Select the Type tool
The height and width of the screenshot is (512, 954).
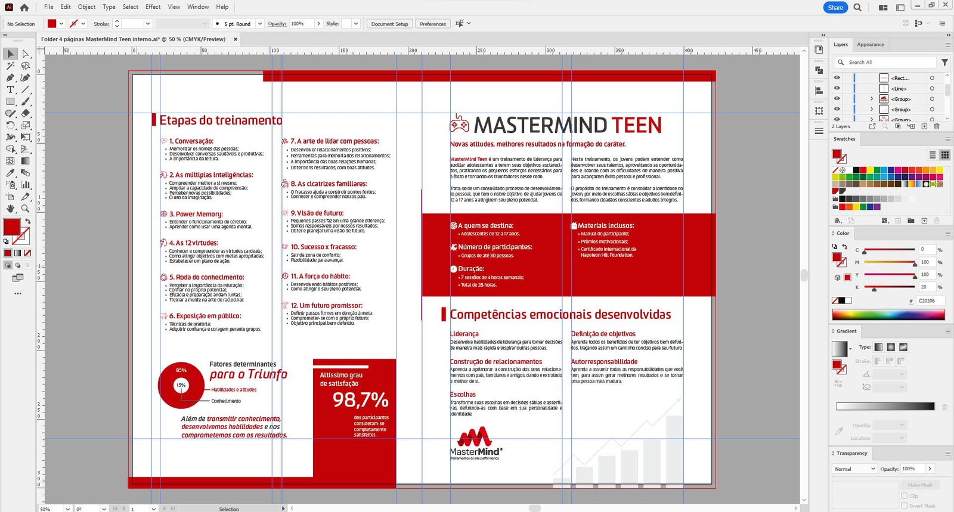11,89
